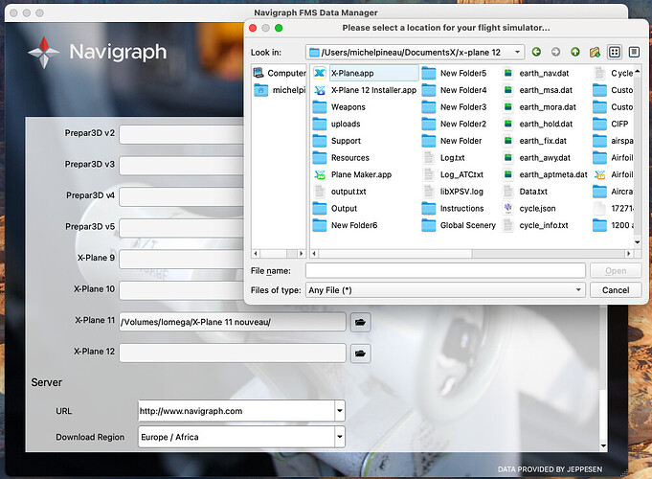652x479 pixels.
Task: Select the Plane Maker.app entry
Action: pos(352,174)
